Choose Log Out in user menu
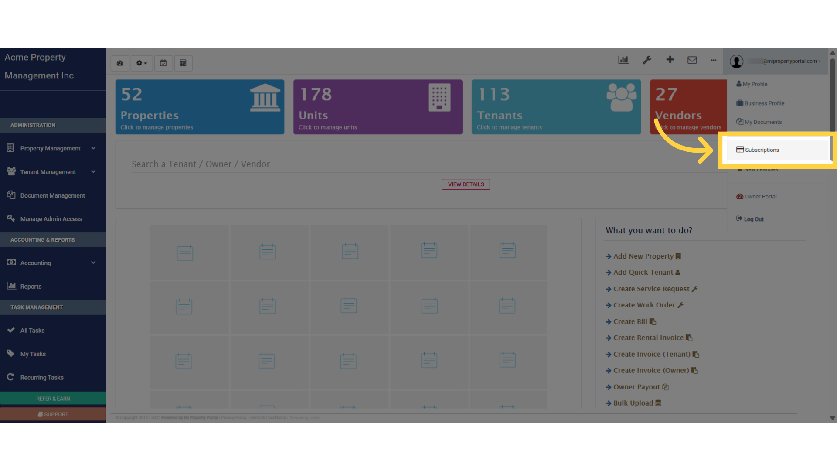Screen dimensions: 837x471 click(753, 219)
